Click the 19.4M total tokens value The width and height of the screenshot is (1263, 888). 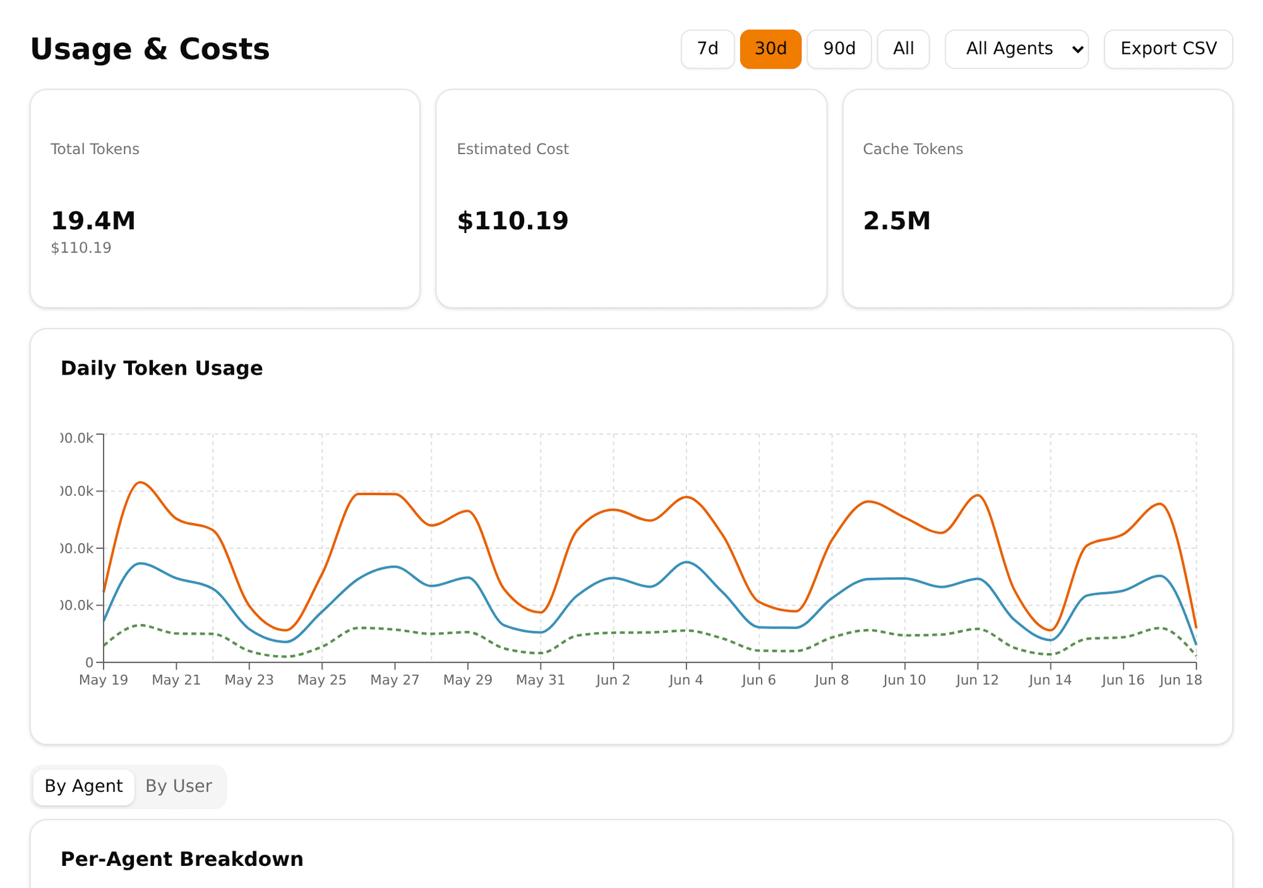(93, 221)
